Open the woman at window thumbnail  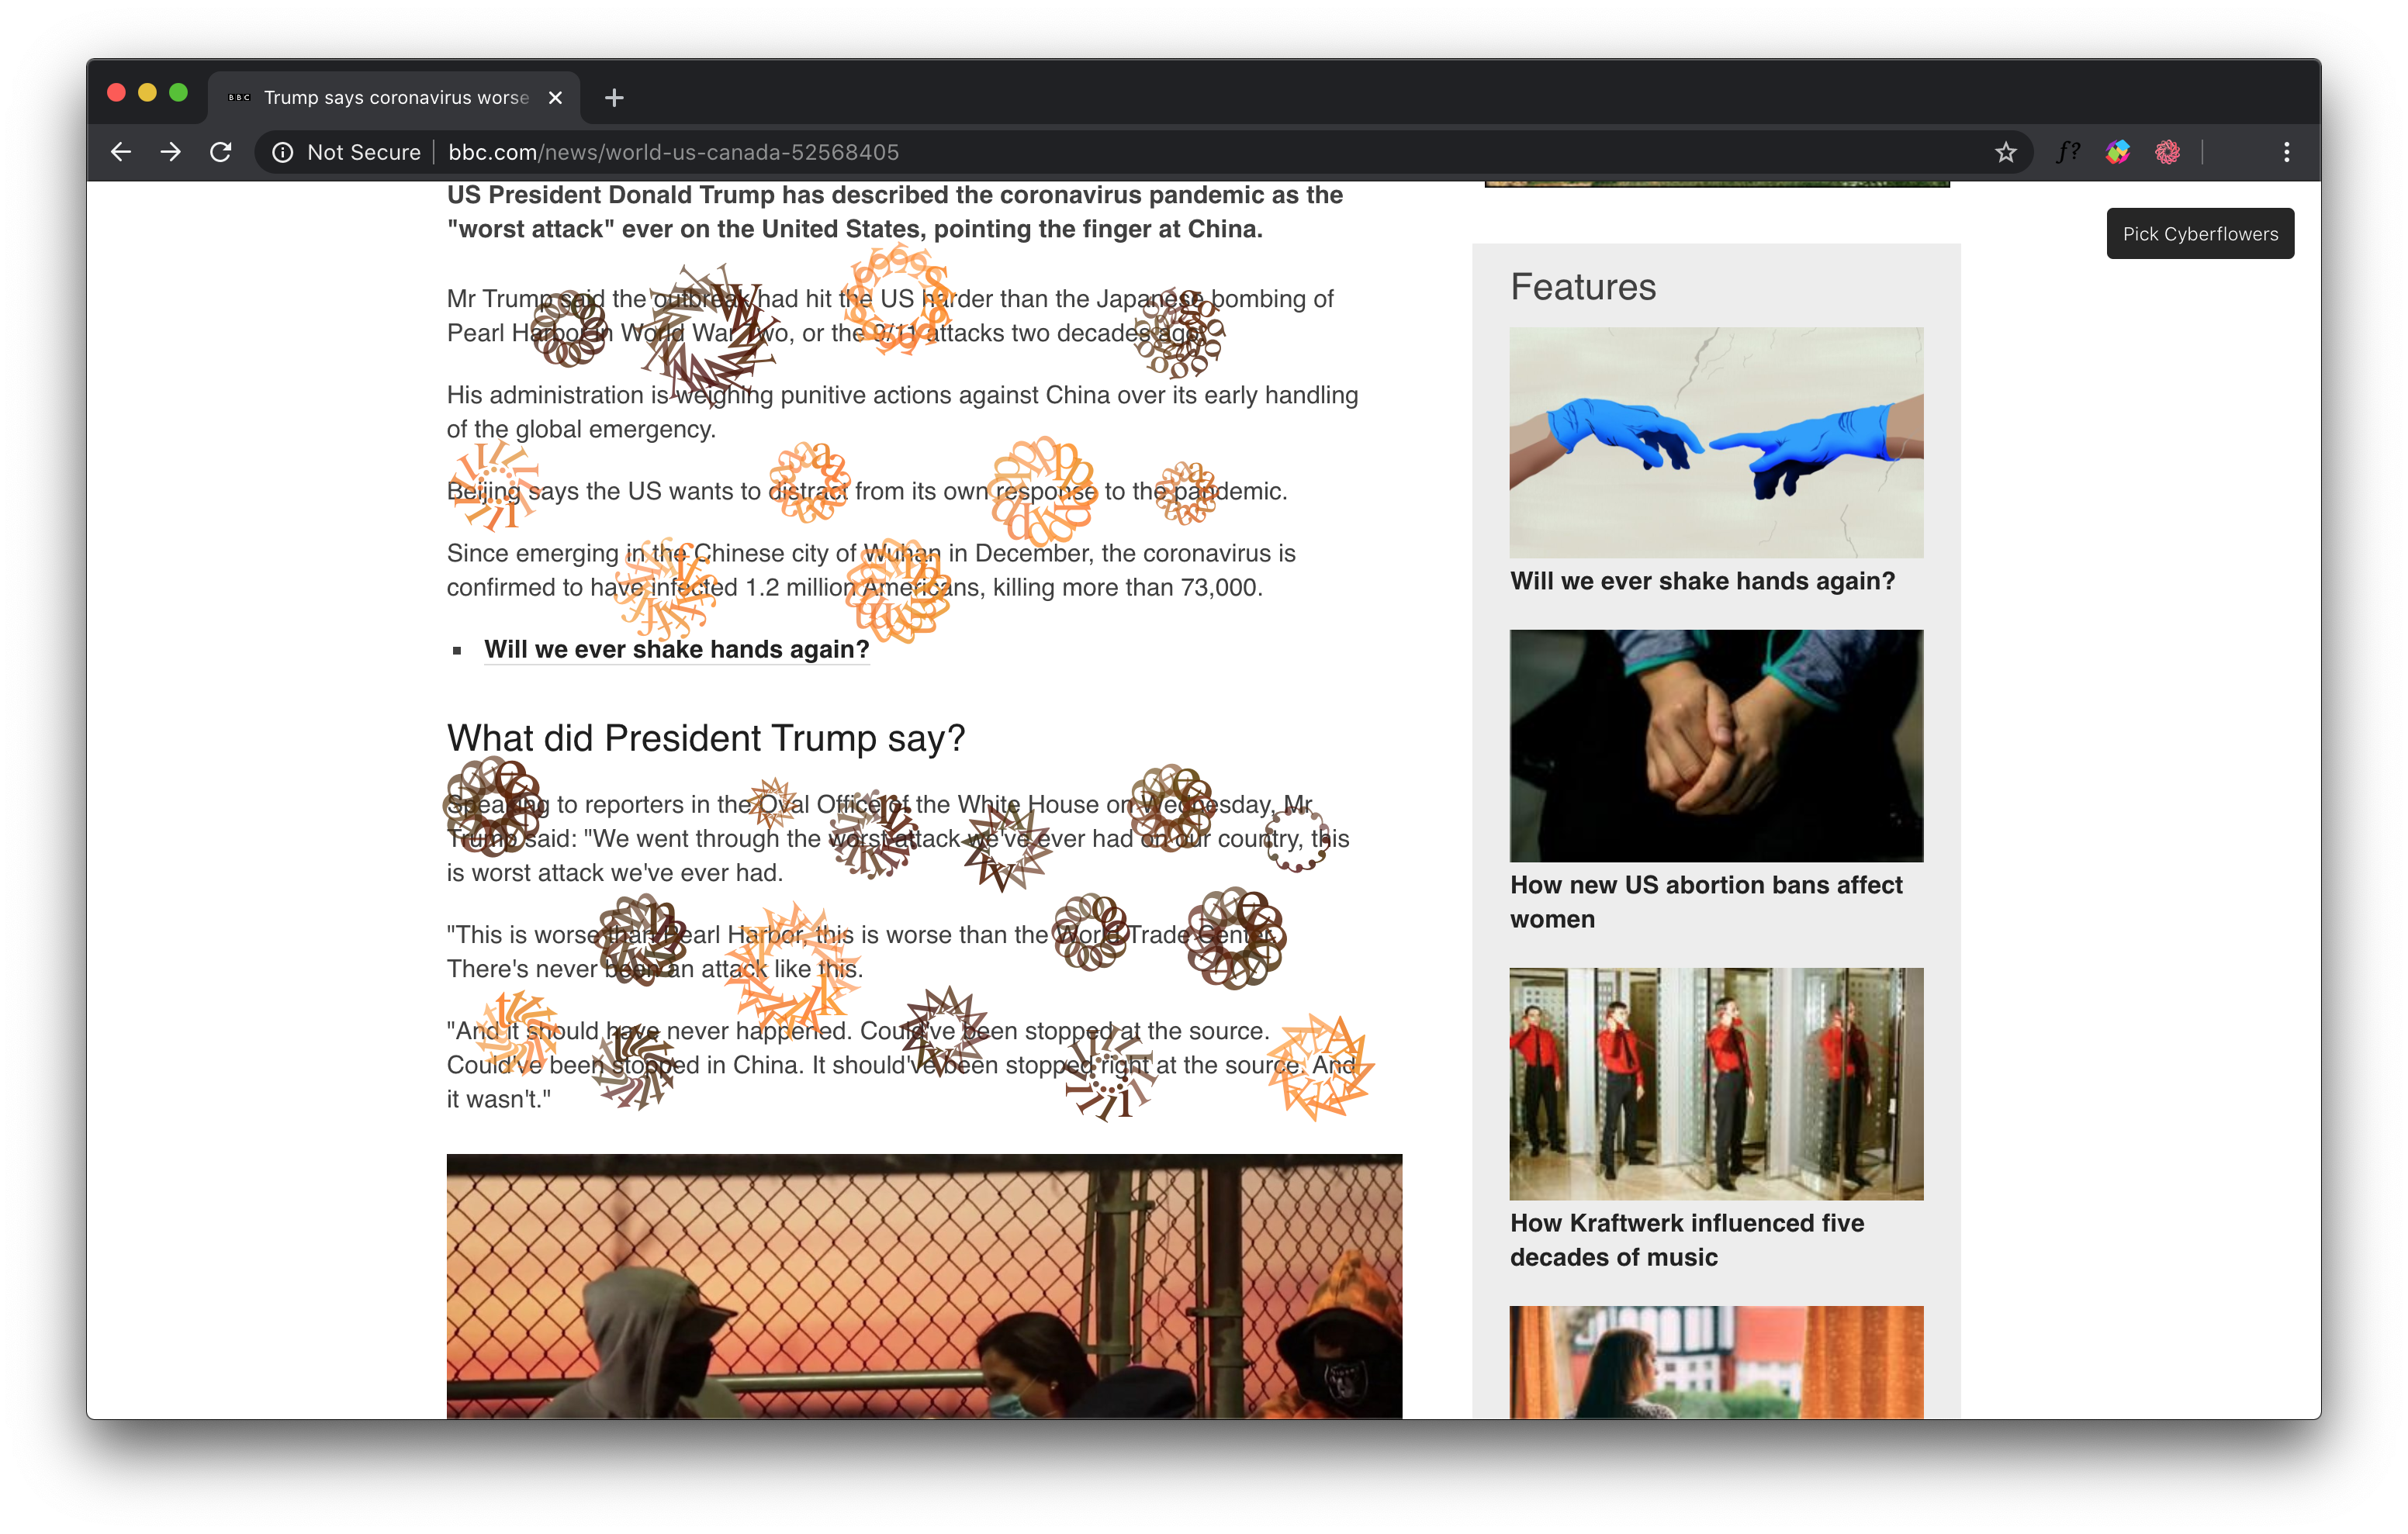(x=1716, y=1362)
